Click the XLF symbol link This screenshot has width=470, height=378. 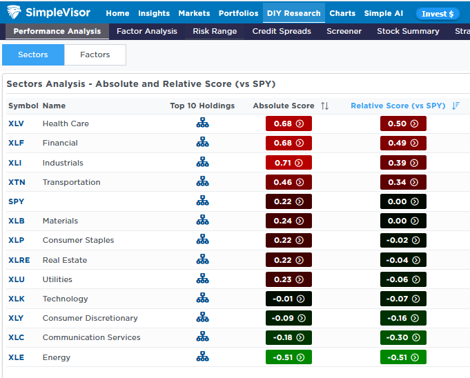pos(16,143)
